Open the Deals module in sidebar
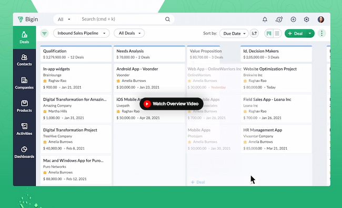The image size is (342, 208). pos(24,37)
